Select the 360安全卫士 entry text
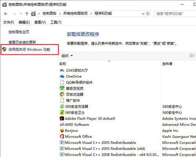The width and height of the screenshot is (196, 157). point(75,113)
